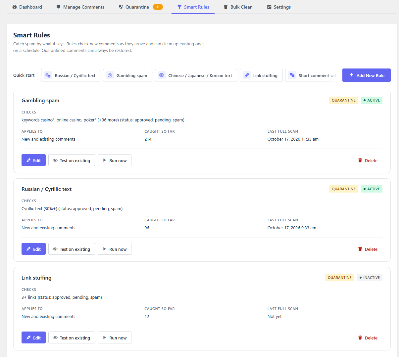This screenshot has width=399, height=357.
Task: Click the Manage Comments speech bubble icon
Action: point(59,7)
